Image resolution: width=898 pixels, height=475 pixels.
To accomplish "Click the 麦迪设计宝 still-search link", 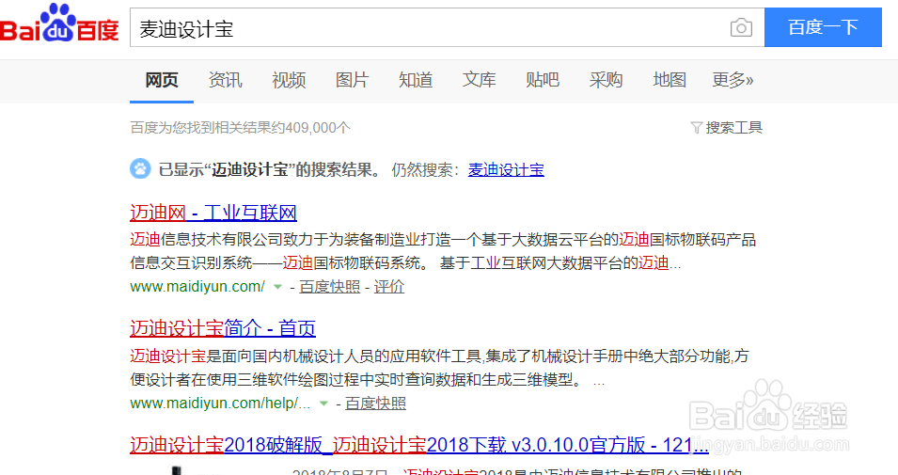I will point(506,169).
